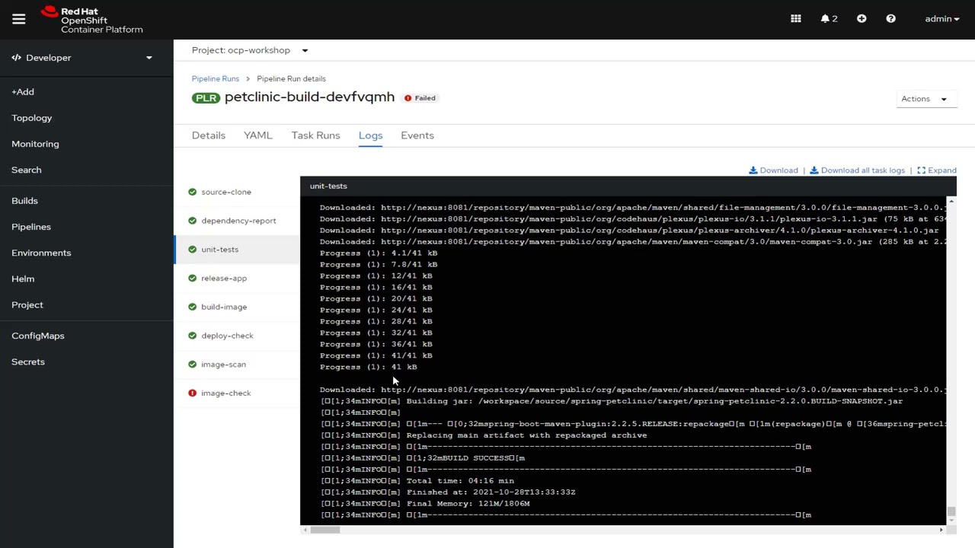Click the green check icon beside deploy-check
Image resolution: width=975 pixels, height=548 pixels.
[192, 336]
